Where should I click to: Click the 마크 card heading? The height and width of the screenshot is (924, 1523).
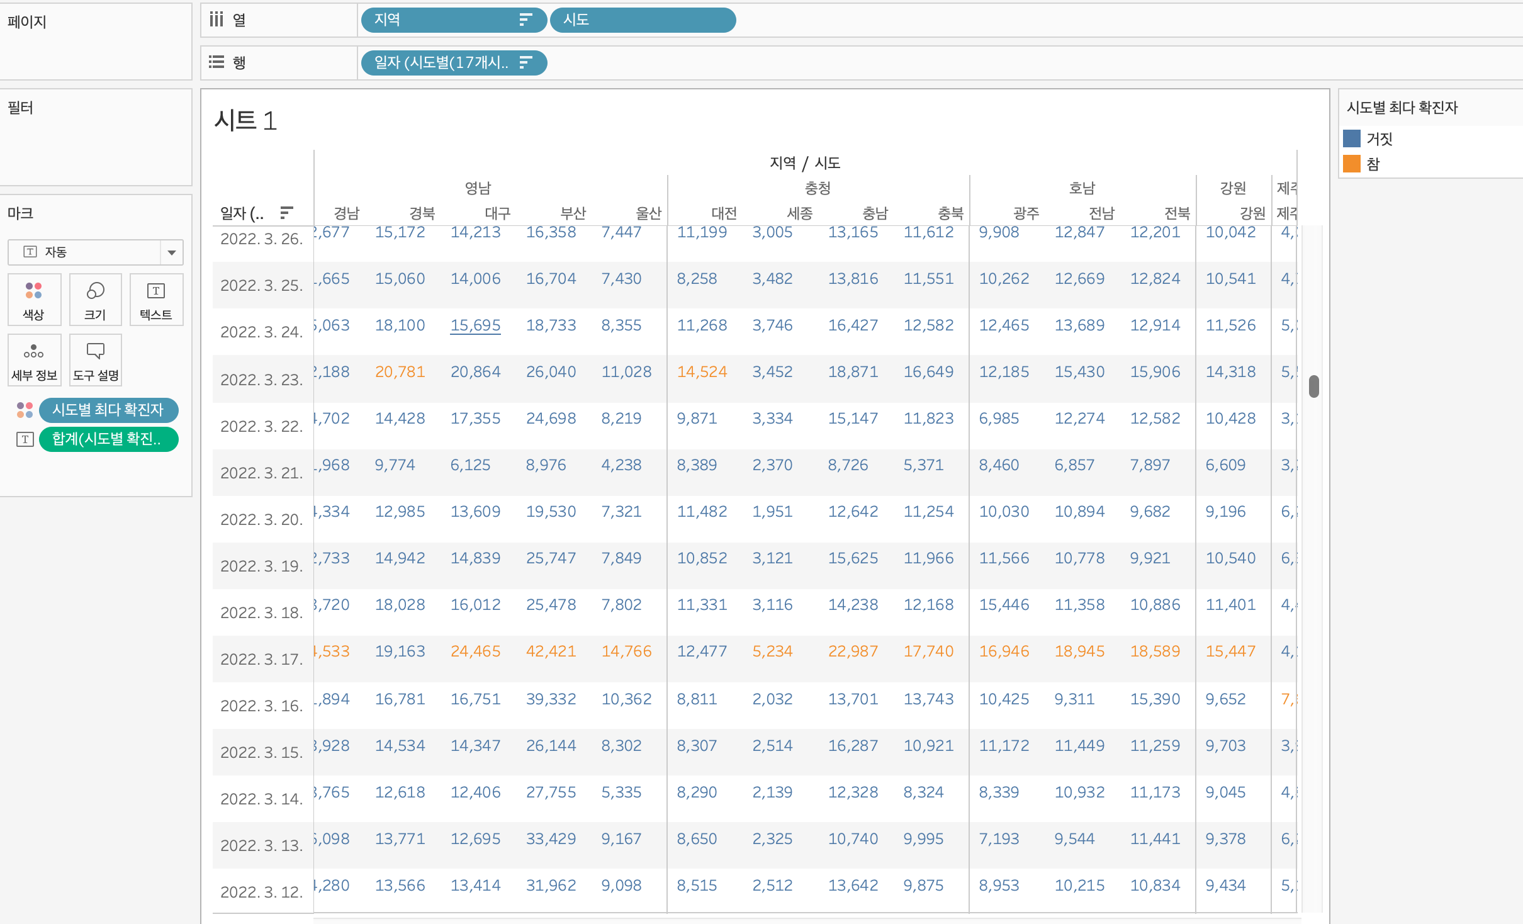pos(20,213)
